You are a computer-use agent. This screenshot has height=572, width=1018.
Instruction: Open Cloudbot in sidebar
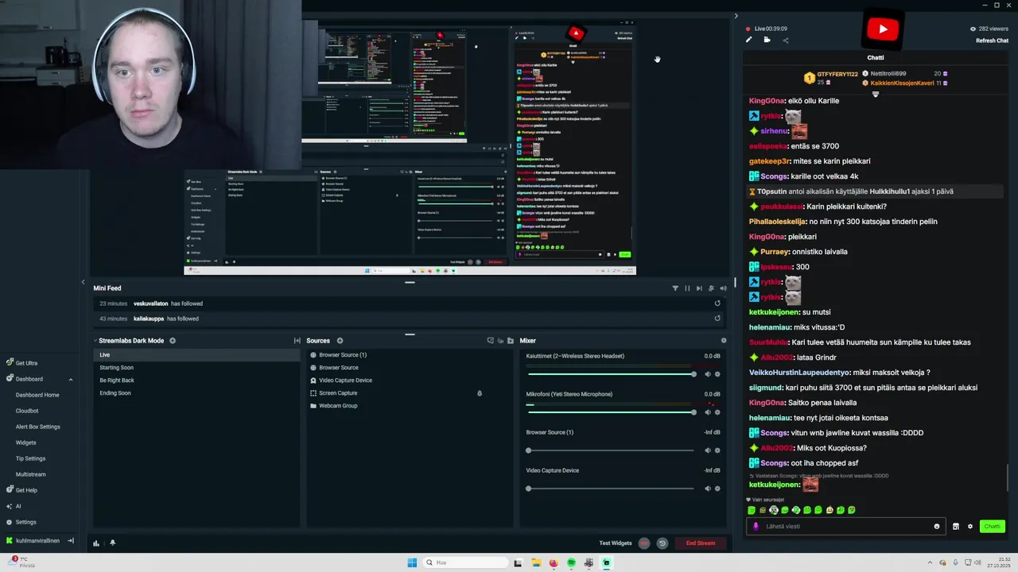(x=27, y=411)
